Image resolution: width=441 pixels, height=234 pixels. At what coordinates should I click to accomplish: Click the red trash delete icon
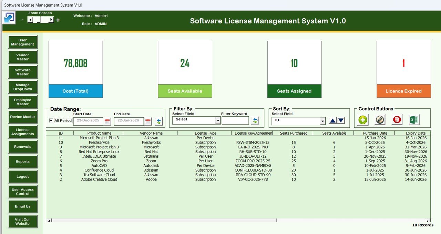click(x=397, y=120)
